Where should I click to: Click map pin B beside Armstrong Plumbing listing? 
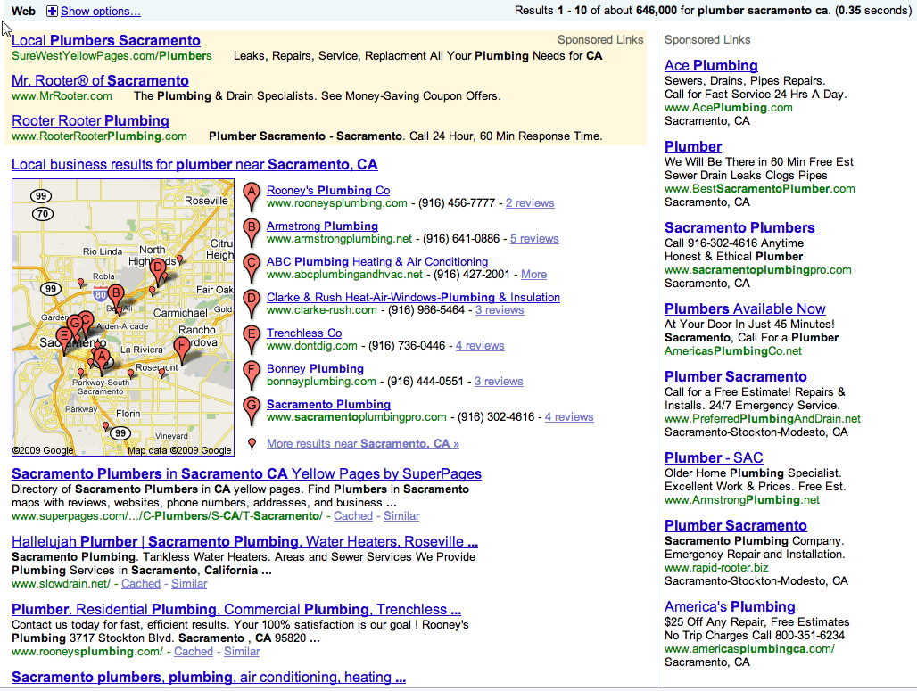[252, 232]
